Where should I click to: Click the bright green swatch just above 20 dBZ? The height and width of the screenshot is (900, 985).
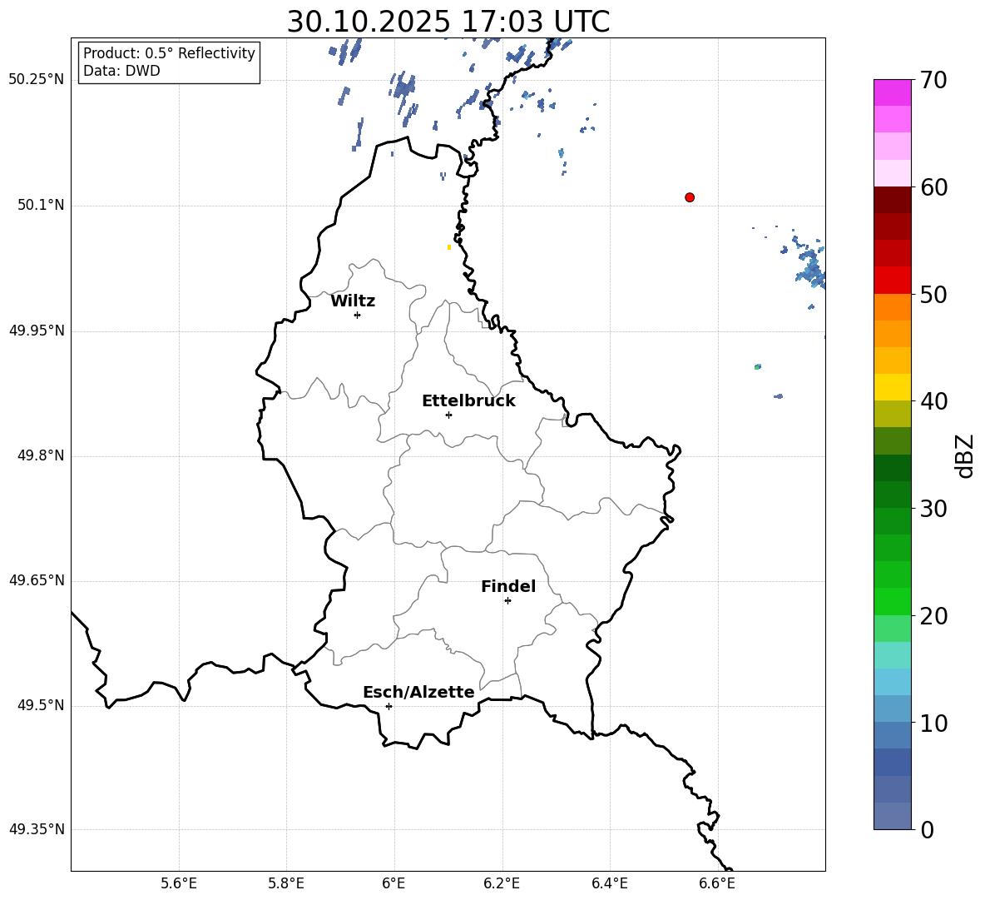[893, 601]
